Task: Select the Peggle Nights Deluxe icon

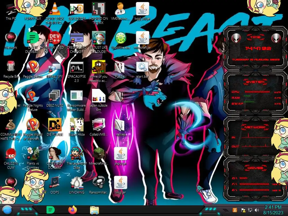Action: 33,96
